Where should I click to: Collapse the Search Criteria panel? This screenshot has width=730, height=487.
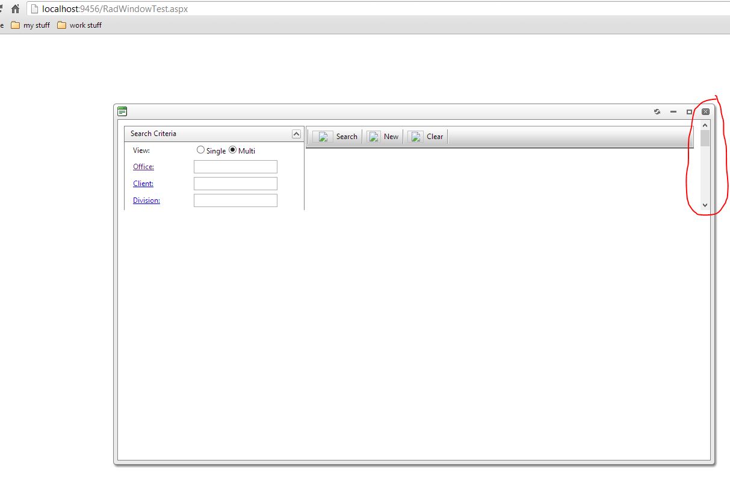[x=296, y=134]
